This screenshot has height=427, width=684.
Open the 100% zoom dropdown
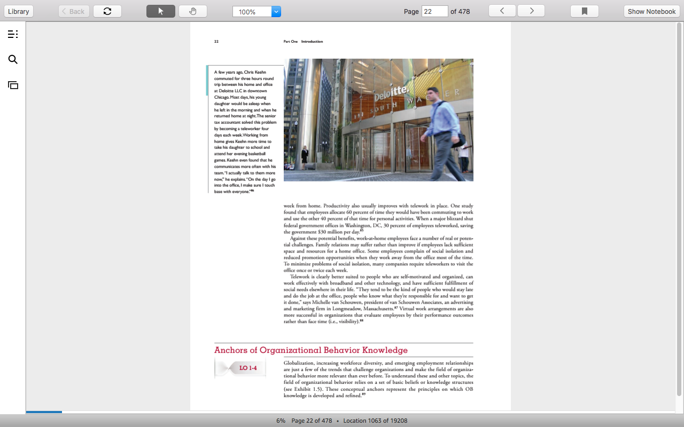coord(276,12)
